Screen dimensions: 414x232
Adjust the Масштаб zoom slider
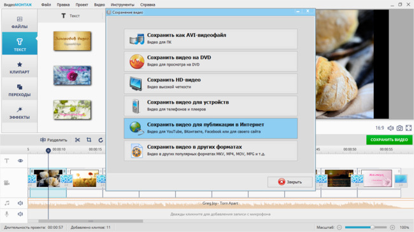tap(366, 228)
